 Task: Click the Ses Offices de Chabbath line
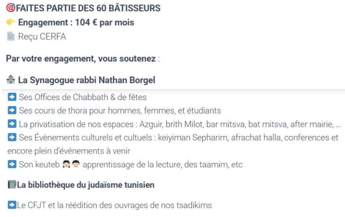click(x=83, y=97)
